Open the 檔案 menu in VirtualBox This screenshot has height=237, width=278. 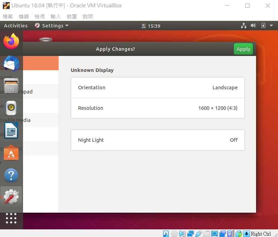click(x=8, y=17)
